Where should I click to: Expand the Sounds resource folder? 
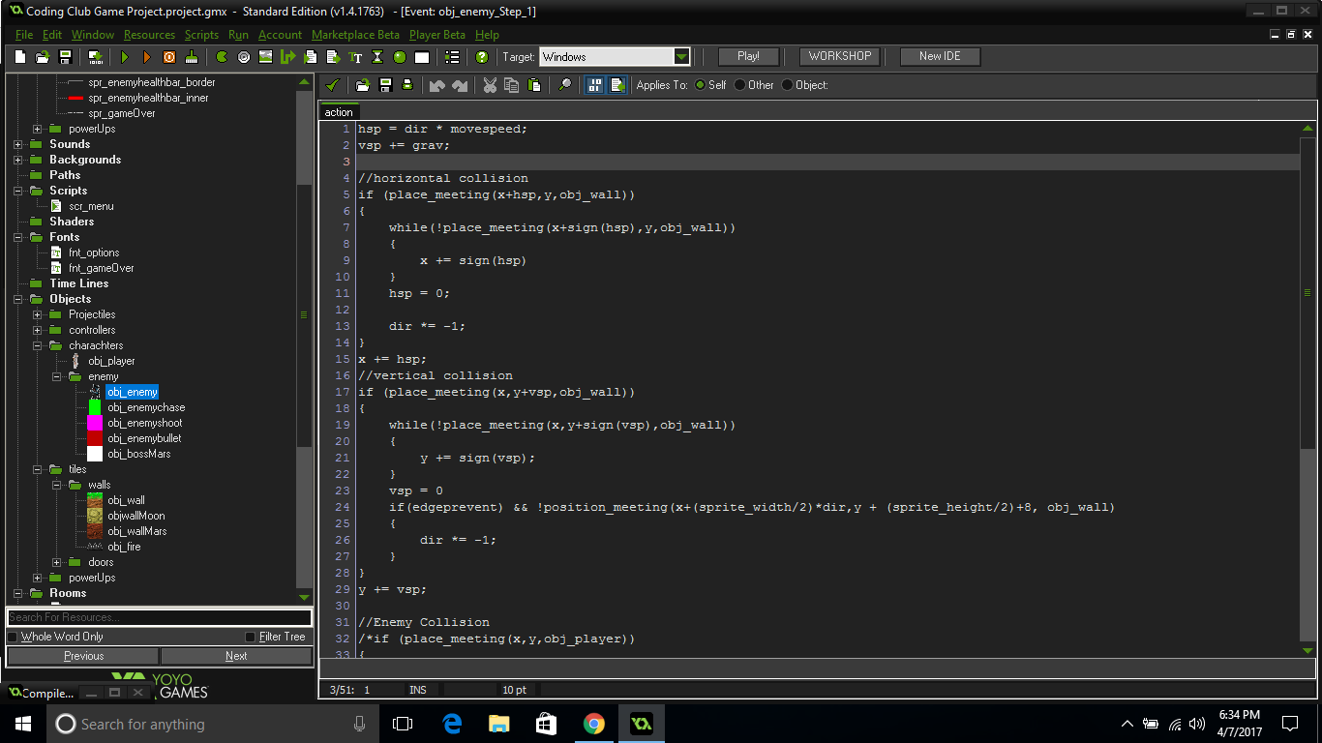pos(16,143)
